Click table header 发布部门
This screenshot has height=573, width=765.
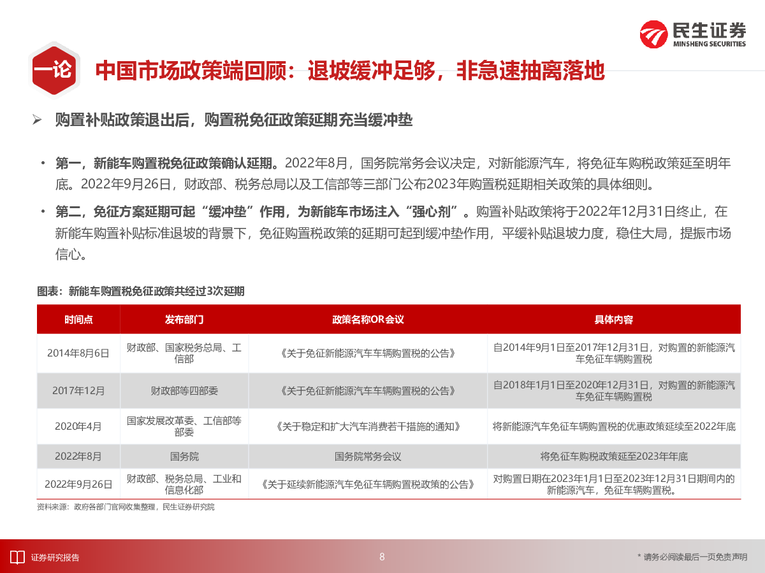(184, 320)
